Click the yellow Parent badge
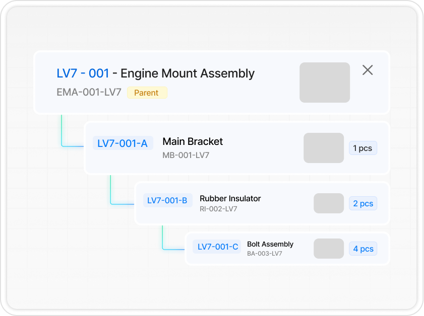The width and height of the screenshot is (424, 316). point(146,93)
